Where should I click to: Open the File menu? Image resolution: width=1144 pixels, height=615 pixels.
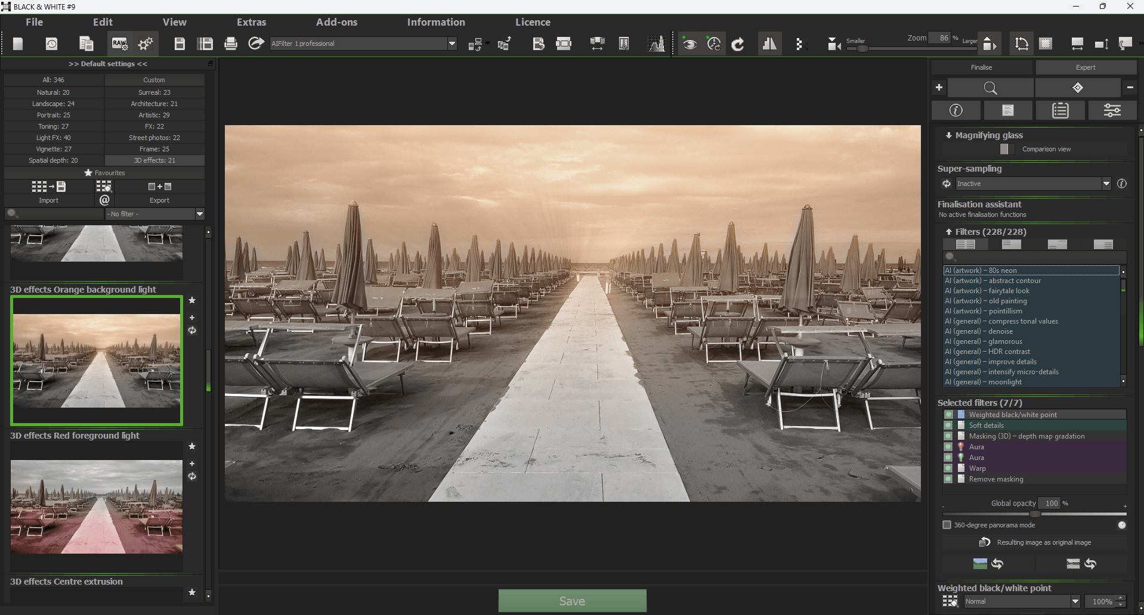tap(35, 22)
